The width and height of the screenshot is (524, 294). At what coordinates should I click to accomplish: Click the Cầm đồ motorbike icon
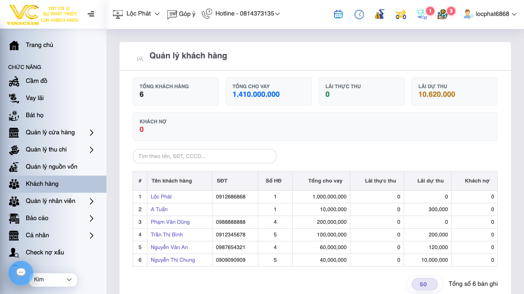[x=14, y=81]
